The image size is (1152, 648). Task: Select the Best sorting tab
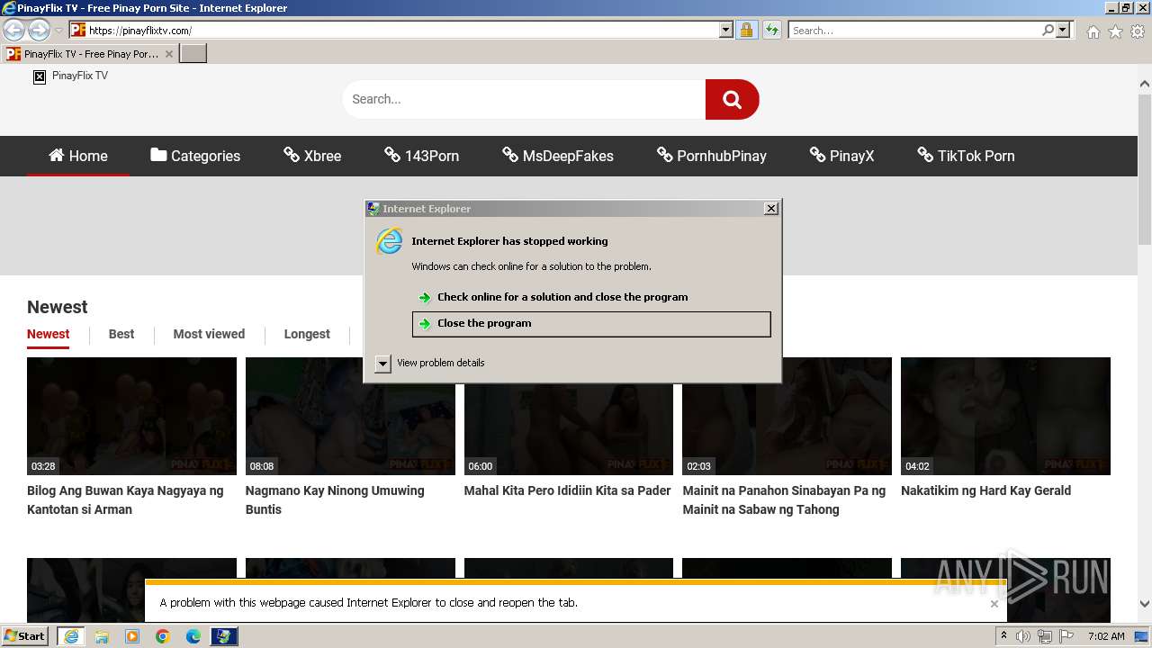[121, 334]
